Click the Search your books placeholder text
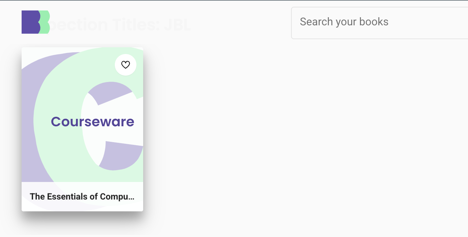Image resolution: width=468 pixels, height=237 pixels. point(344,22)
